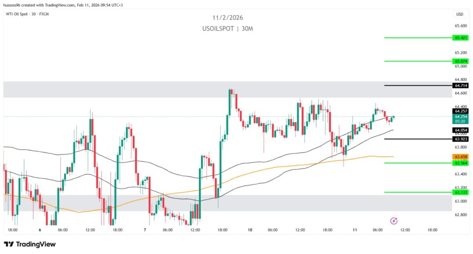This screenshot has width=473, height=254.
Task: Click the 63.923 black price label
Action: click(x=461, y=139)
